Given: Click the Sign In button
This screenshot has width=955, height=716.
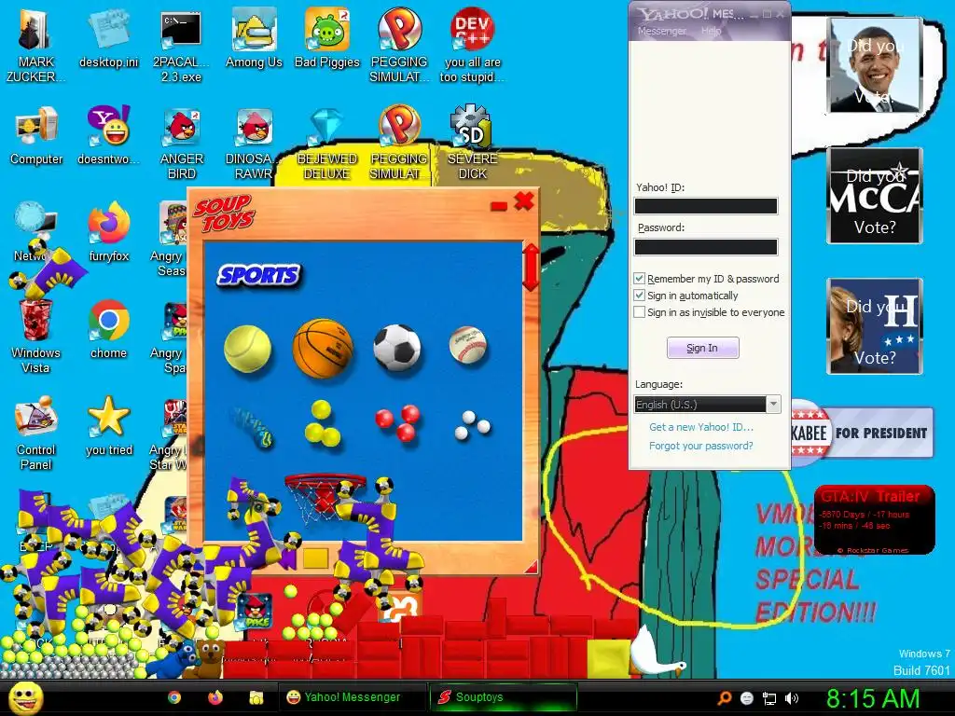Looking at the screenshot, I should 703,348.
